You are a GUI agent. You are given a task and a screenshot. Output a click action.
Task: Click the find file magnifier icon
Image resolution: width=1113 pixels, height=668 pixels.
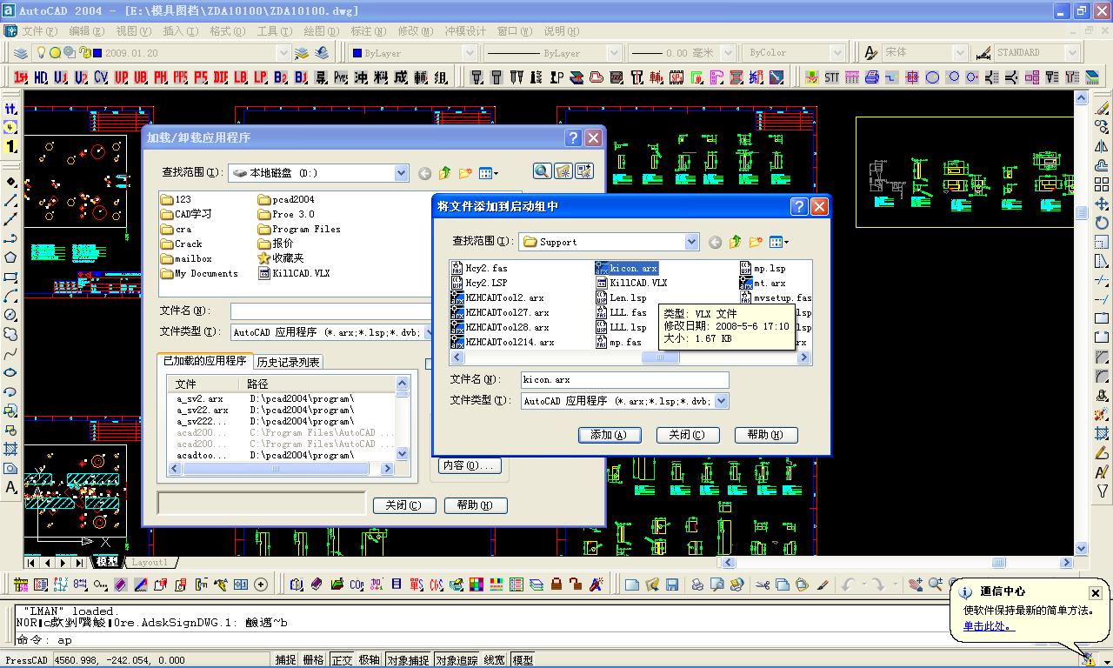coord(542,172)
